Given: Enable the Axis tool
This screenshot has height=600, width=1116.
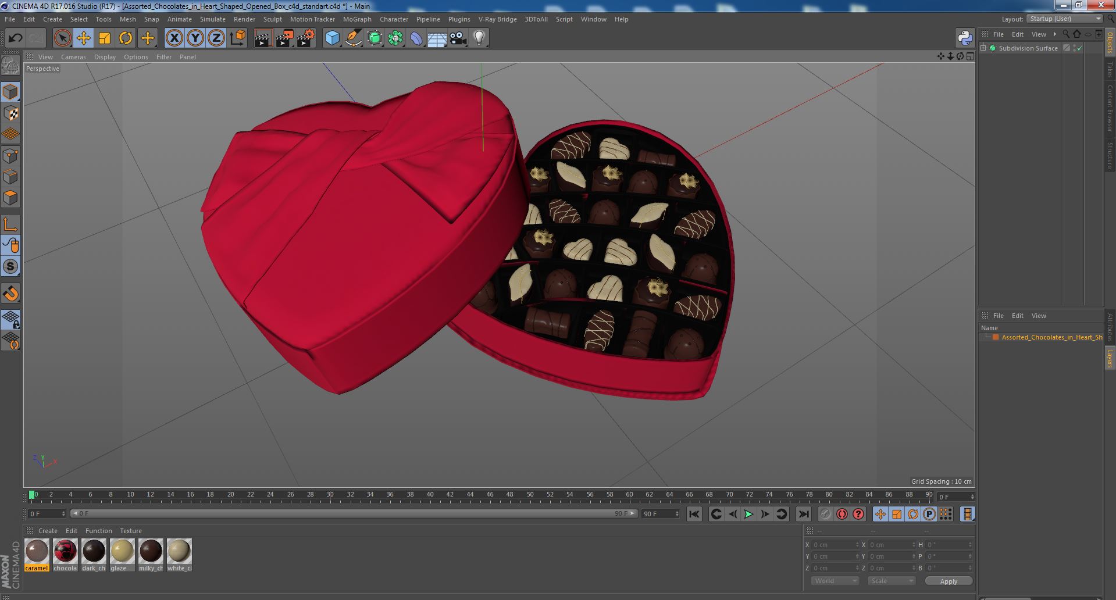Looking at the screenshot, I should [x=10, y=224].
